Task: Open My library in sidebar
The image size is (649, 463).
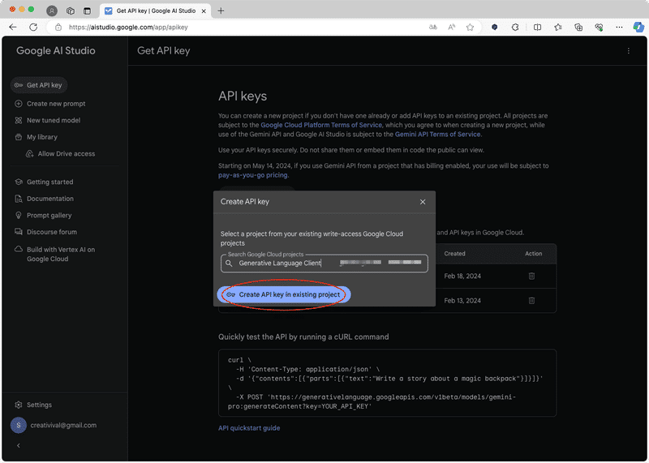Action: click(36, 137)
